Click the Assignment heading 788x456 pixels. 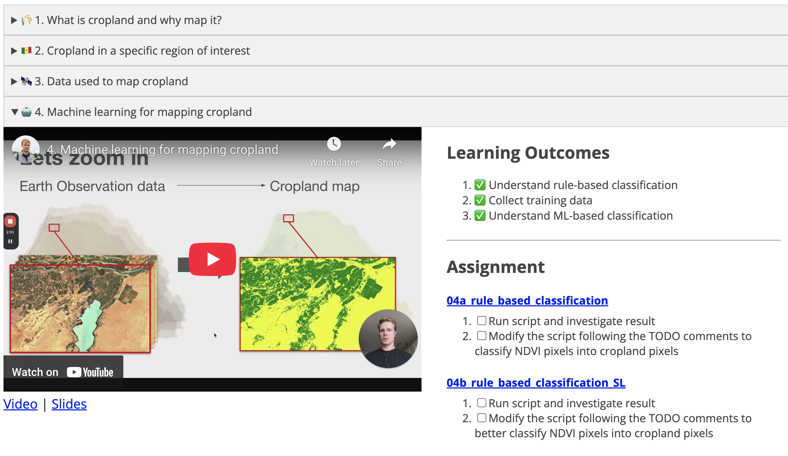495,267
